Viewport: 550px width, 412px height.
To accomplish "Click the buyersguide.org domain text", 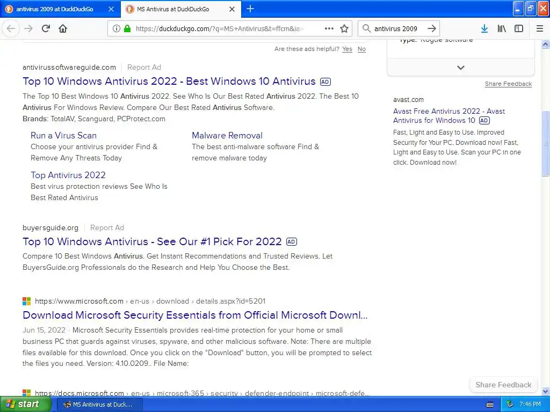I will [50, 227].
